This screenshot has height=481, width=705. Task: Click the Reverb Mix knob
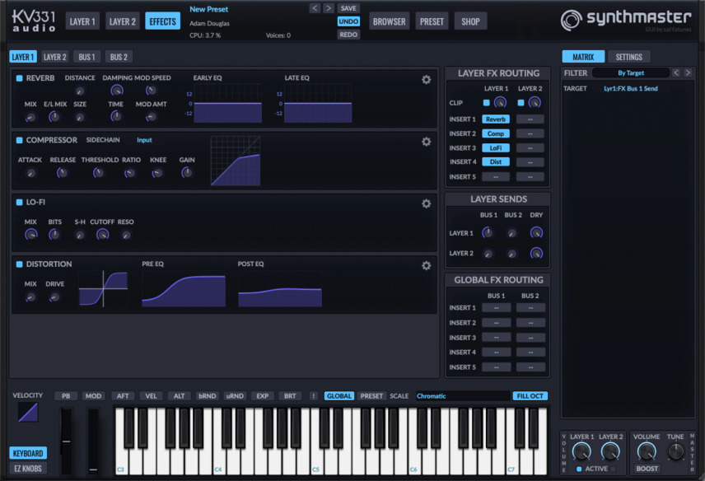point(30,117)
